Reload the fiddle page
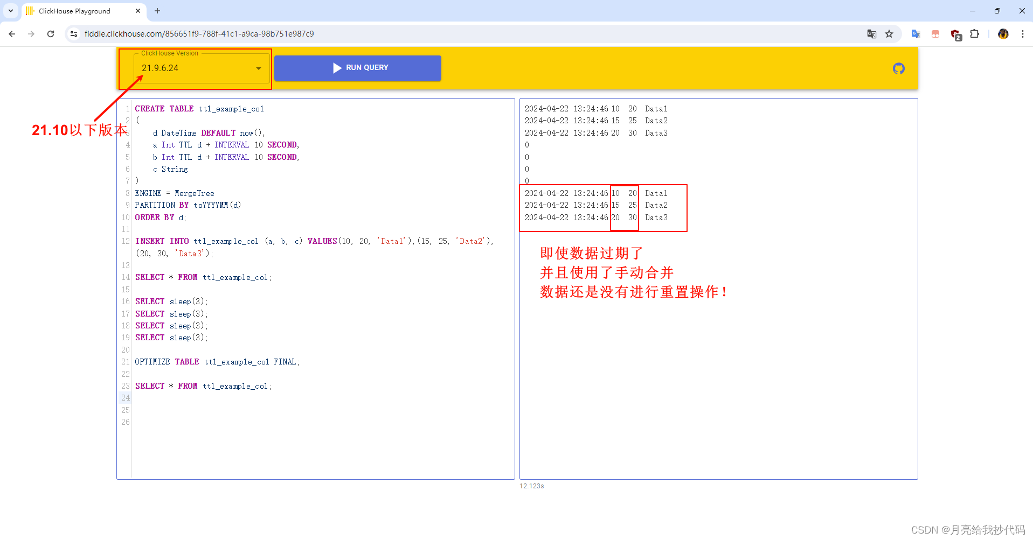Viewport: 1033px width, 540px height. (51, 34)
